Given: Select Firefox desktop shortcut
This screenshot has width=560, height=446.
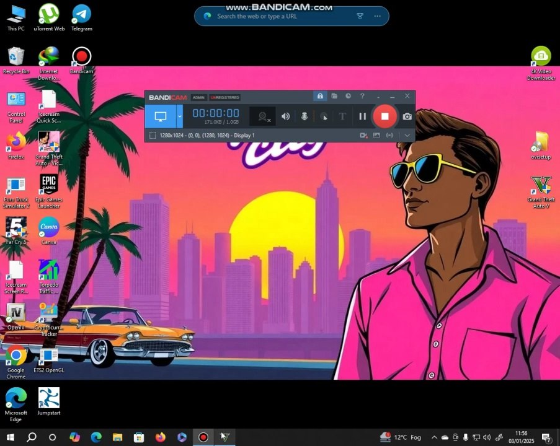Looking at the screenshot, I should click(x=16, y=146).
